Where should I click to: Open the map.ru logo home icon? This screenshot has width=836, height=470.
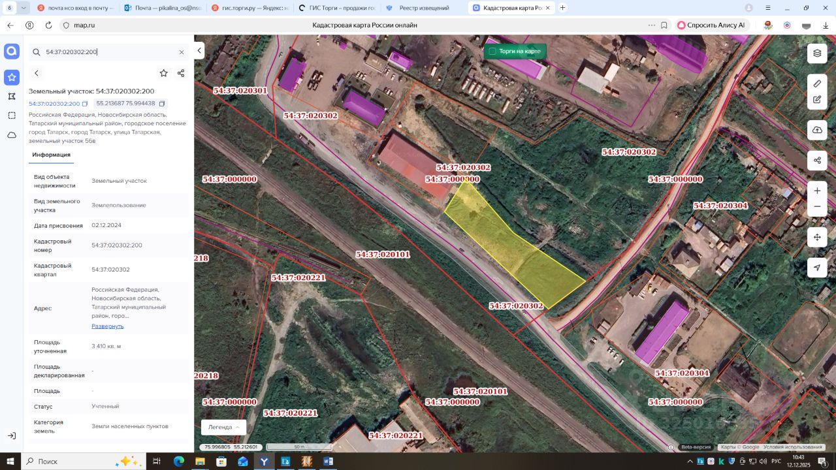pos(12,52)
